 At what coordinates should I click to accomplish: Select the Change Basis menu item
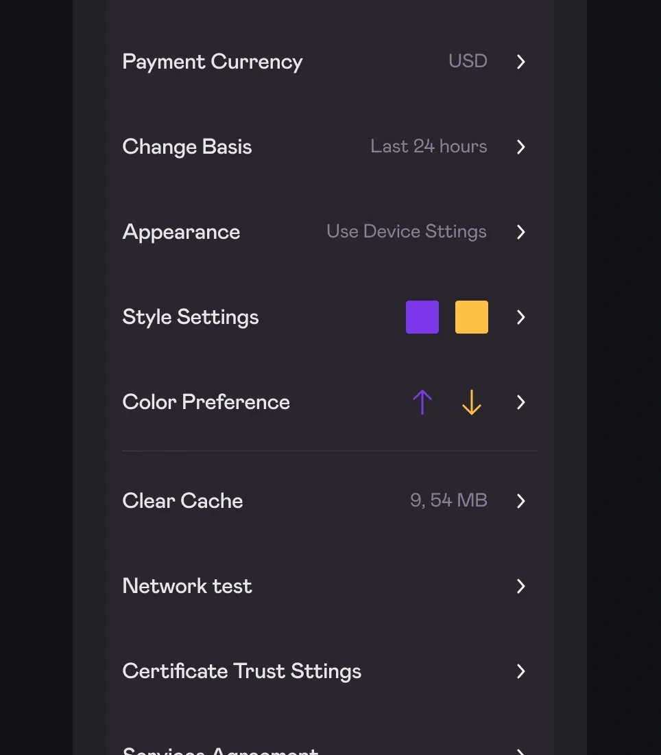(187, 147)
